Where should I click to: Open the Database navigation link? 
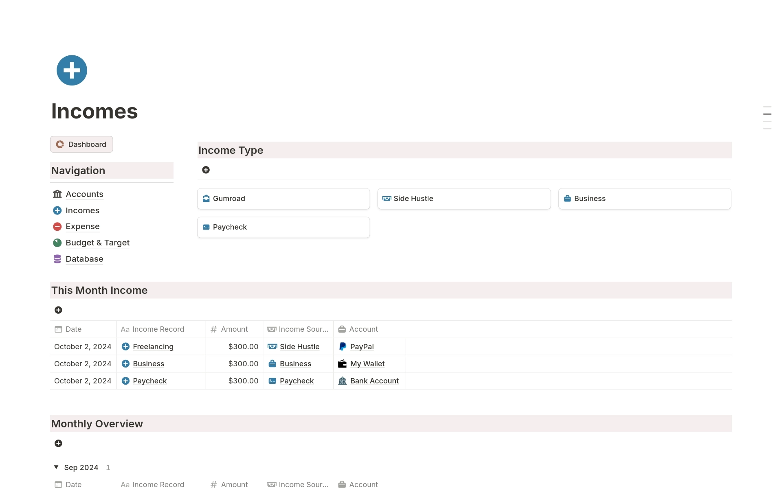coord(84,259)
